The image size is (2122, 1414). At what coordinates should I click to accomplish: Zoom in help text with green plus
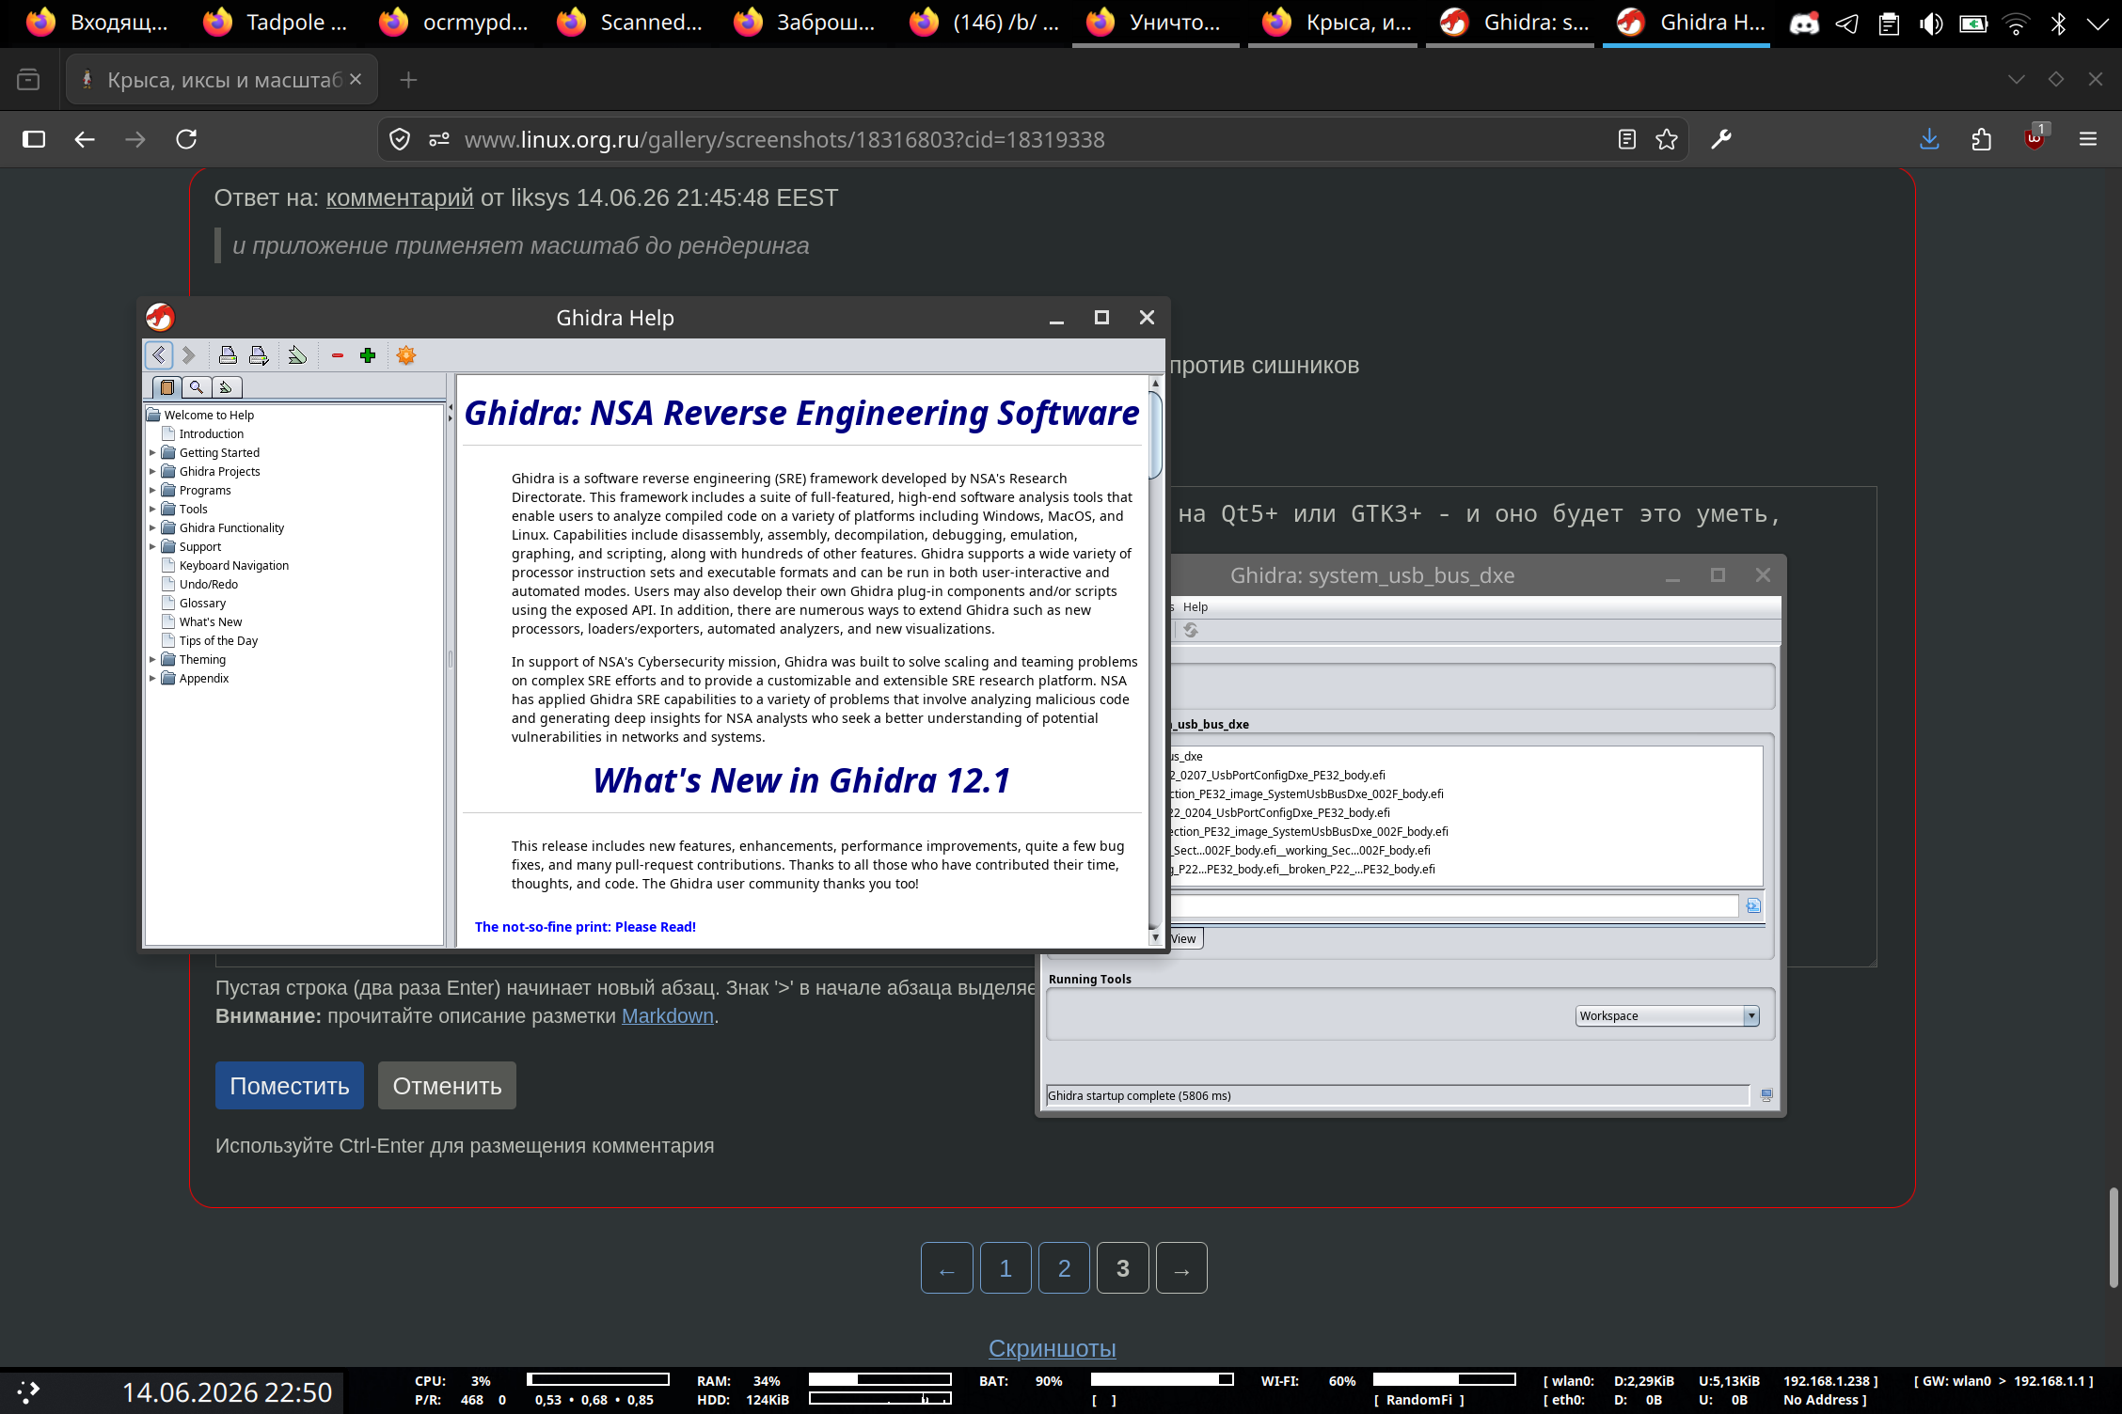click(368, 355)
